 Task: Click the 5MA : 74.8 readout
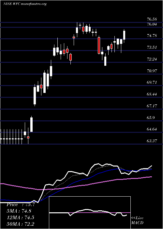(x=19, y=211)
